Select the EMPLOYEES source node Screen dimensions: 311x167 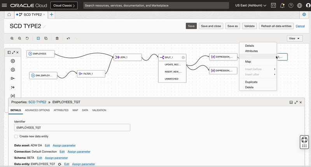(40, 54)
